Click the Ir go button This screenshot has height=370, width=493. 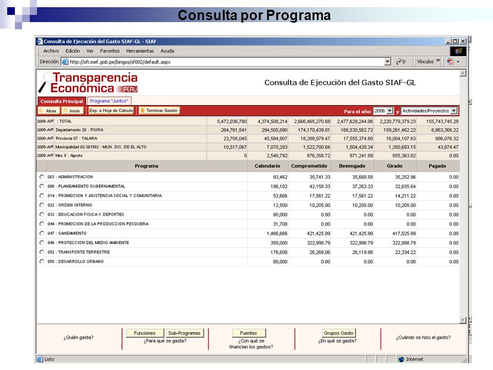point(401,62)
